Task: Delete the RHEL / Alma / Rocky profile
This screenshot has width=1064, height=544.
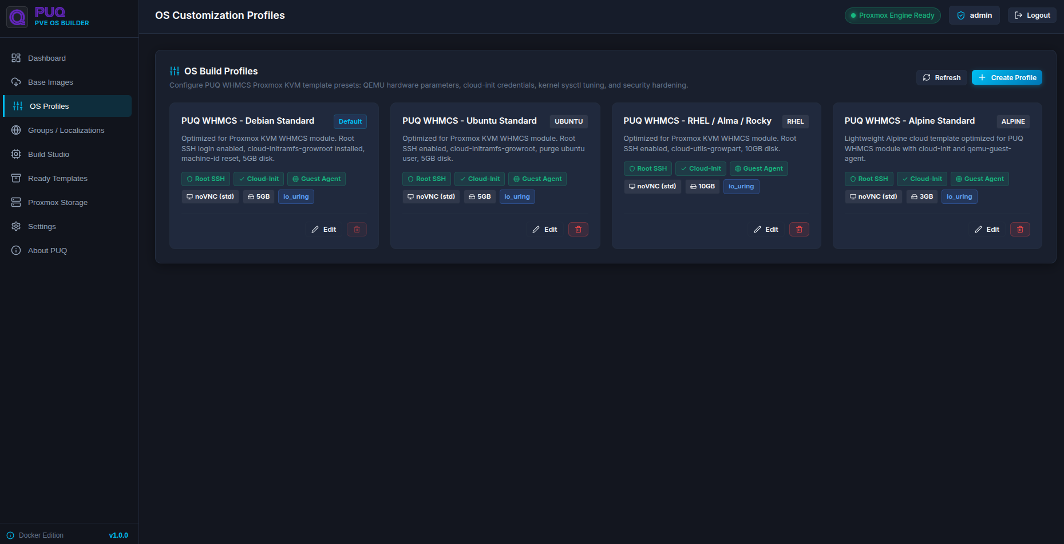Action: pyautogui.click(x=799, y=230)
